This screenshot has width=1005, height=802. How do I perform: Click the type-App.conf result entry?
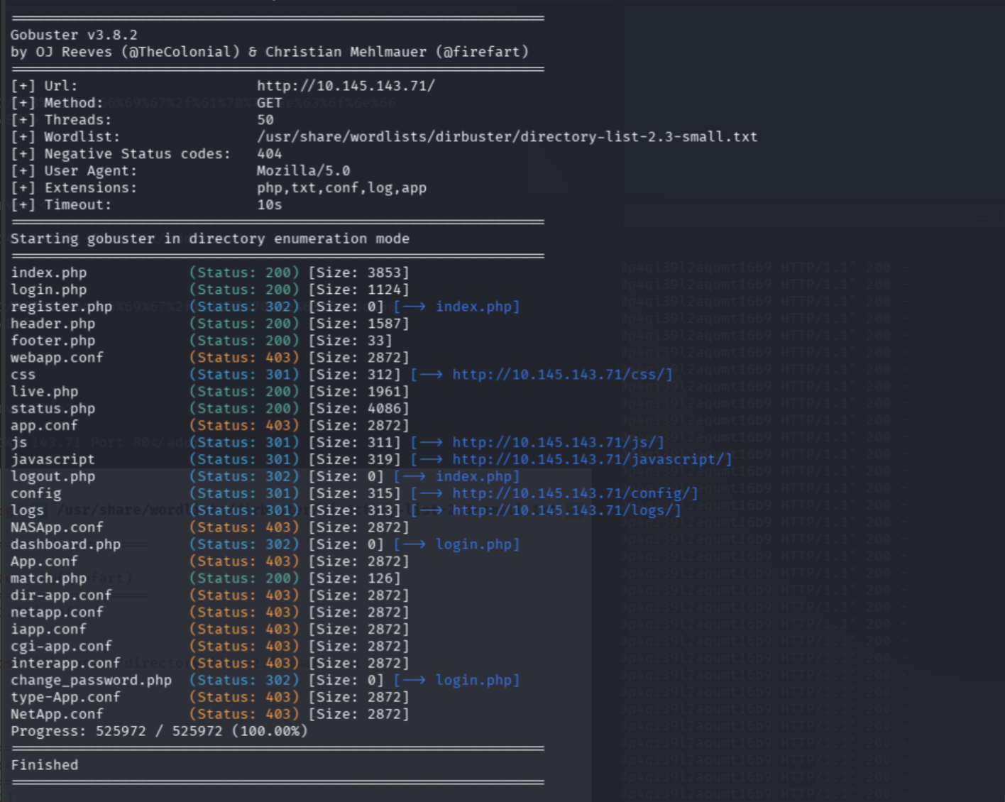(65, 698)
